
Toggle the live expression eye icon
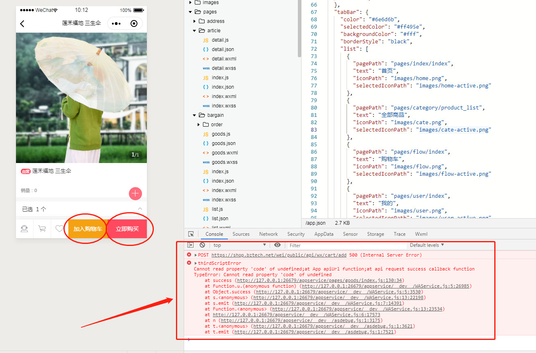point(277,245)
